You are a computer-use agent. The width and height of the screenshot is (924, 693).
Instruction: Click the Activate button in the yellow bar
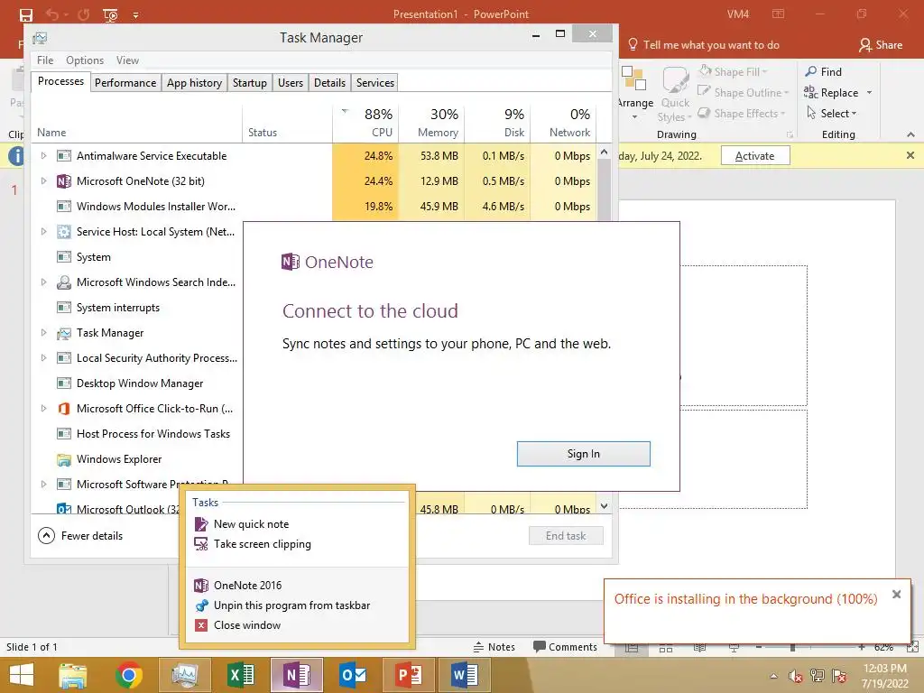pos(755,155)
